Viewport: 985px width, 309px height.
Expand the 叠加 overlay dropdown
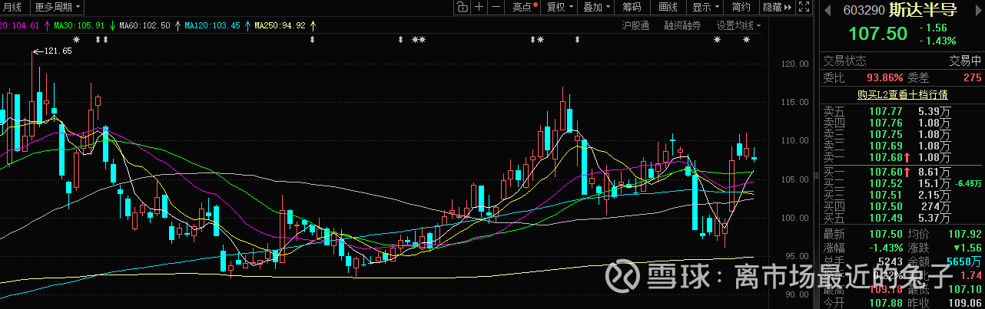[596, 8]
